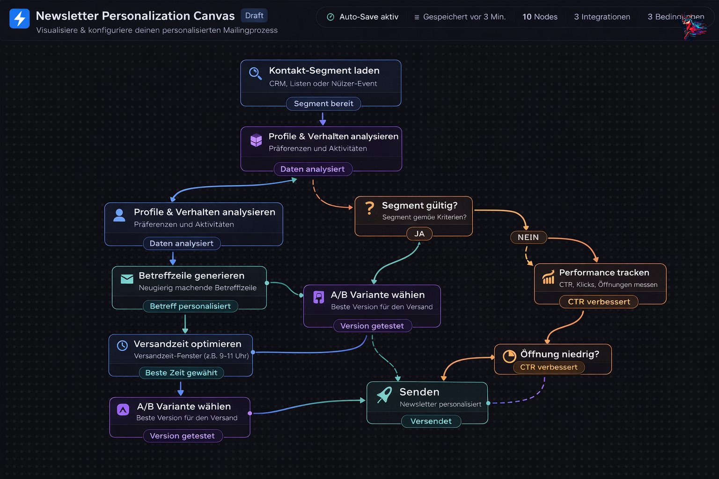Click the lightning bolt app logo
This screenshot has height=479, width=719.
click(x=20, y=19)
